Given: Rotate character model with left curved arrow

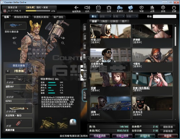Looking at the screenshot, I should [x=15, y=38].
